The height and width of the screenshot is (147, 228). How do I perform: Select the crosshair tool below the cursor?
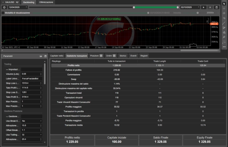point(224,8)
